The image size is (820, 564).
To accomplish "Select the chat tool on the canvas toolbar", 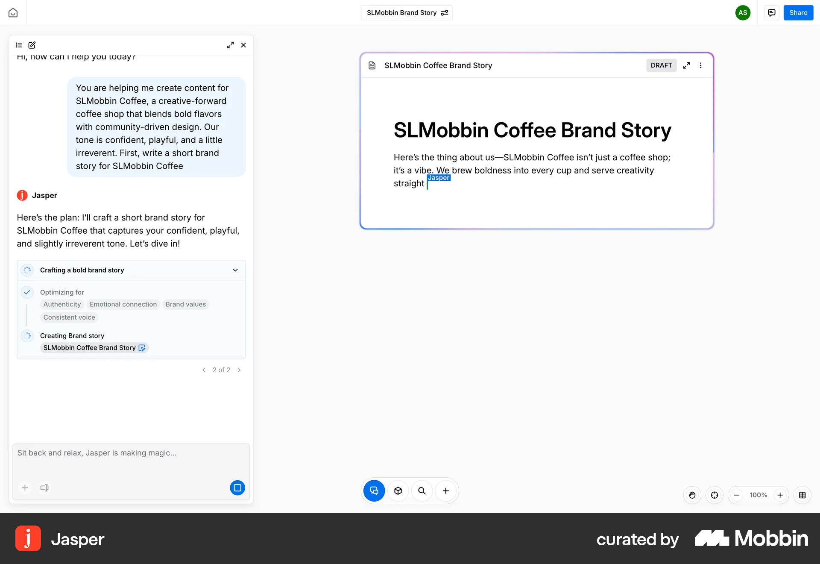I will tap(374, 491).
